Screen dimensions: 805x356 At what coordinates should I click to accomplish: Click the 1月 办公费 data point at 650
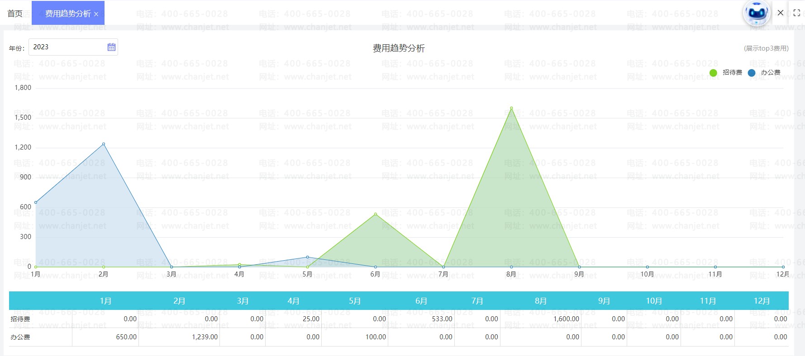point(36,202)
